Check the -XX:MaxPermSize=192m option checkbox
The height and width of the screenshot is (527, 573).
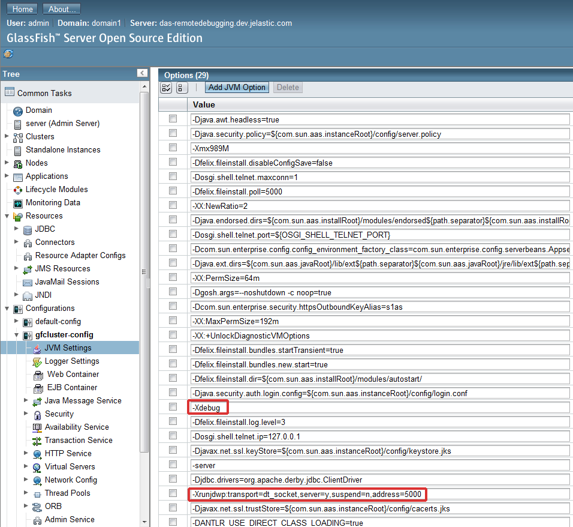[x=173, y=321]
